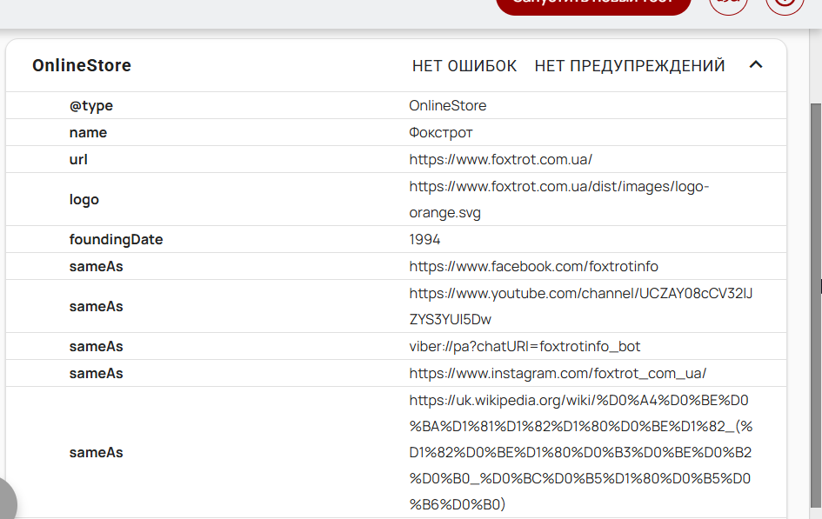The width and height of the screenshot is (822, 519).
Task: Click the help circle icon at top right
Action: pyautogui.click(x=785, y=4)
